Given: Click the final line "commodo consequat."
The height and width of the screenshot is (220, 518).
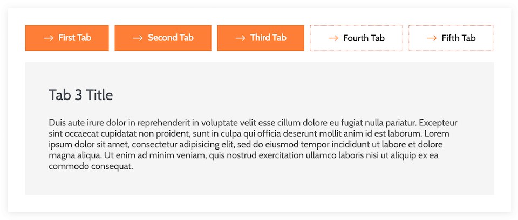Looking at the screenshot, I should 91,166.
